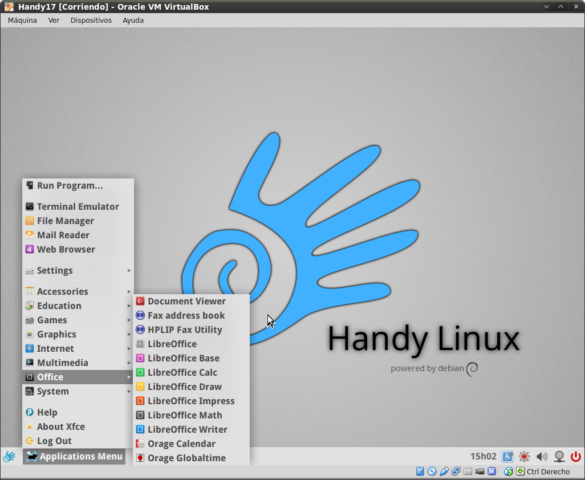Open the accessibility wheelchair icon in panel
This screenshot has width=585, height=480.
(507, 457)
